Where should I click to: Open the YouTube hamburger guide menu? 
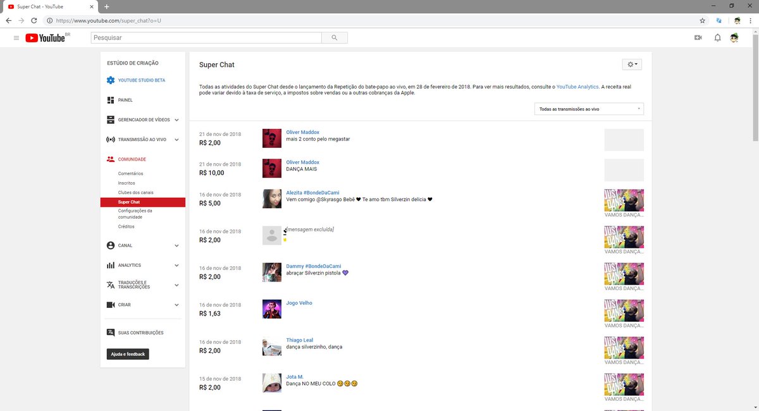point(16,38)
